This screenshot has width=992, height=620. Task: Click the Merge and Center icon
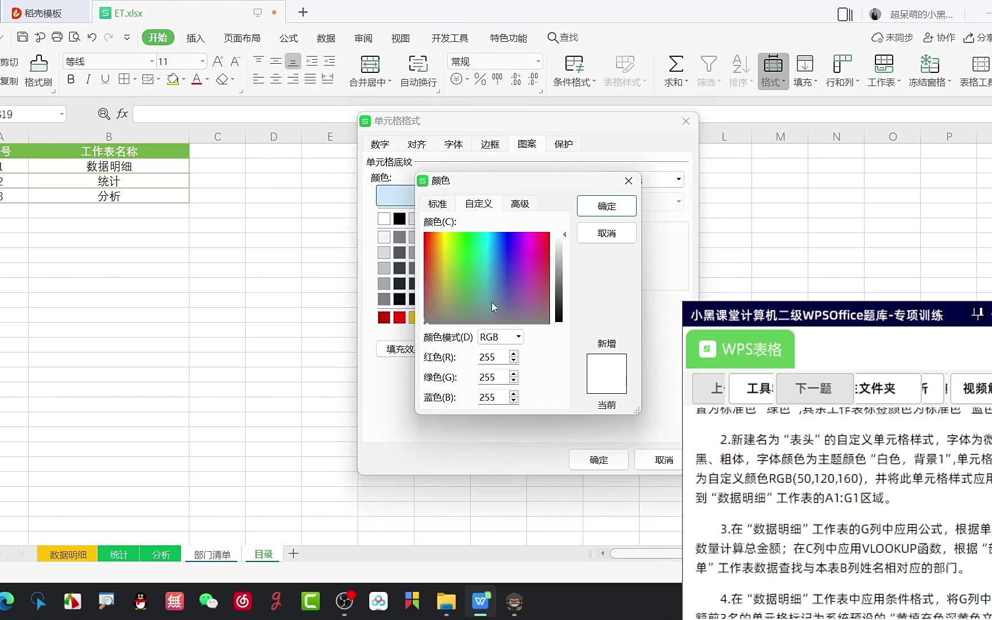coord(370,64)
